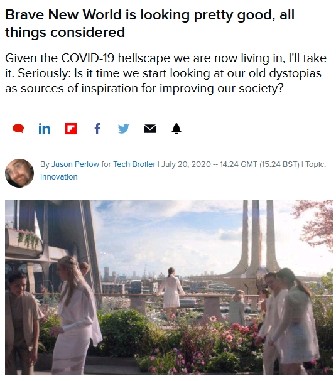The width and height of the screenshot is (336, 381).
Task: Tweet the article using the Twitter bird icon
Action: (x=124, y=129)
